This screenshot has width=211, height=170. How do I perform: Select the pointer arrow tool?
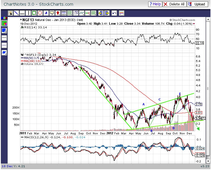coord(11,13)
